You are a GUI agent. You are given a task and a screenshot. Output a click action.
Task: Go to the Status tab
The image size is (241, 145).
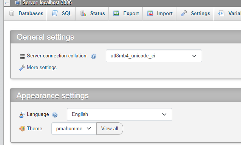(x=92, y=14)
